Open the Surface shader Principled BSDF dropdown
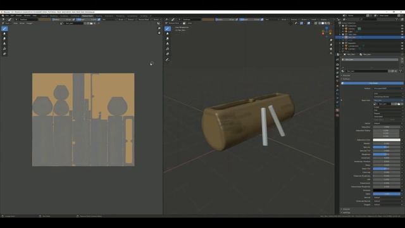 [x=387, y=89]
